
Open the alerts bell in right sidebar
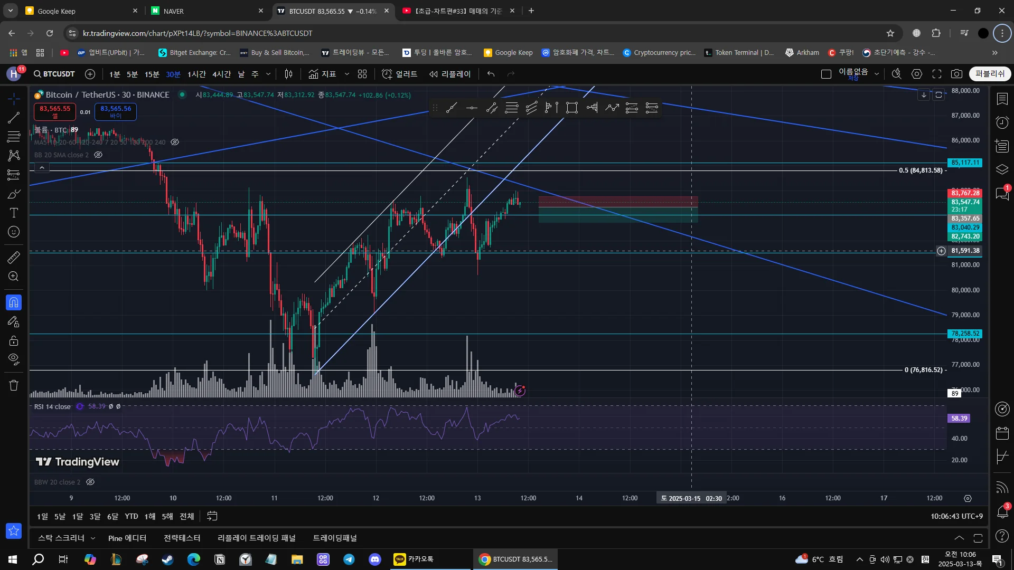[x=1002, y=511]
